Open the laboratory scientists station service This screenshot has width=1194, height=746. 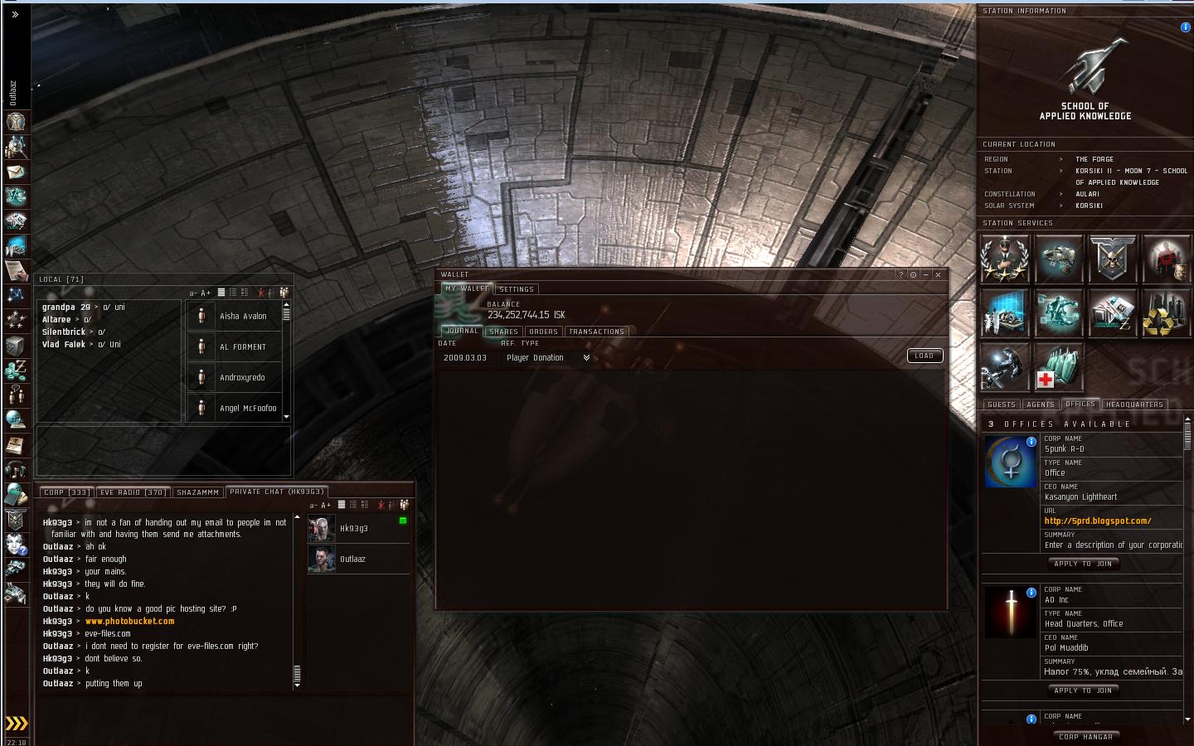pos(1005,312)
